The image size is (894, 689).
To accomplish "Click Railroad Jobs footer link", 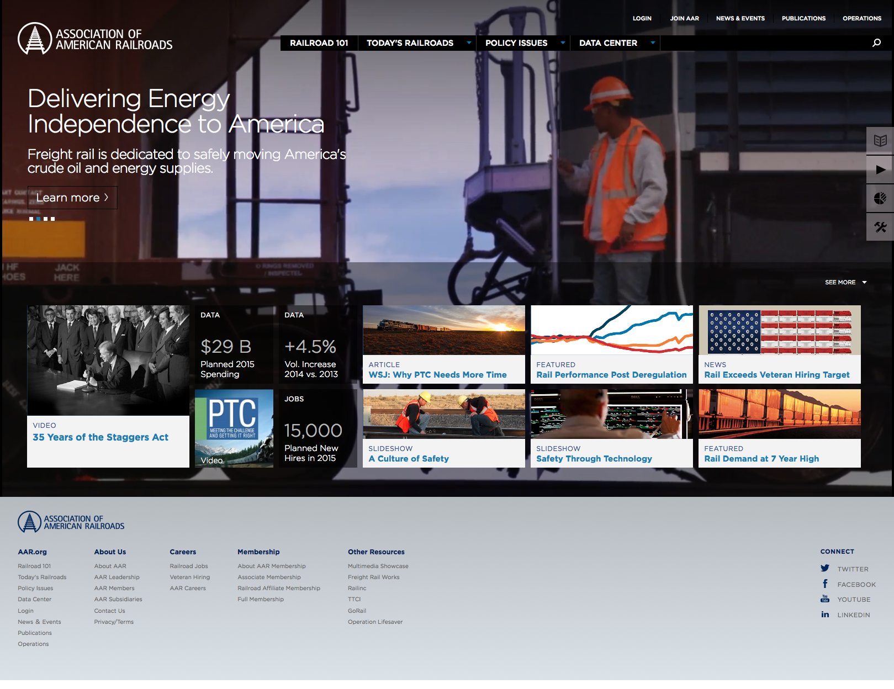I will coord(189,566).
